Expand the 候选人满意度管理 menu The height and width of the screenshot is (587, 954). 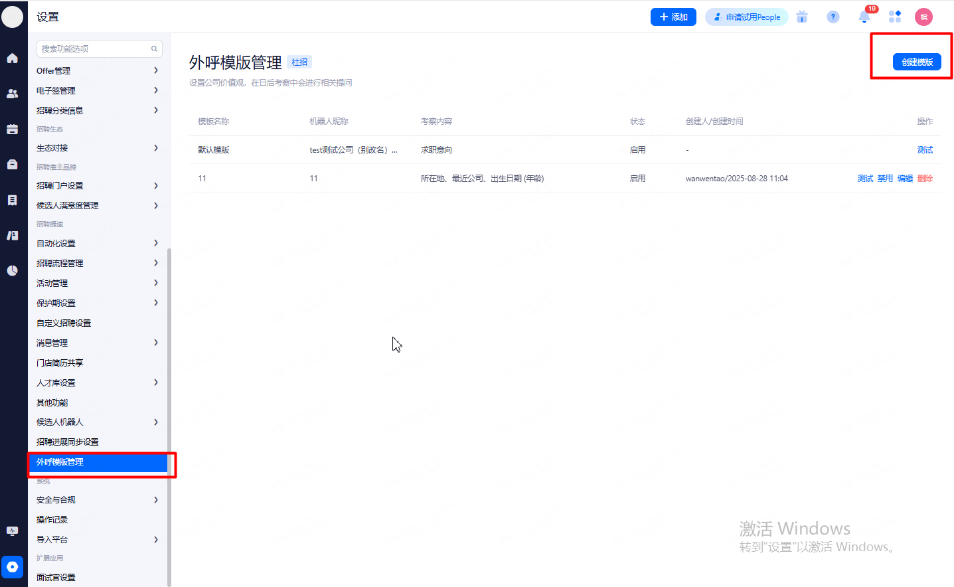point(98,206)
